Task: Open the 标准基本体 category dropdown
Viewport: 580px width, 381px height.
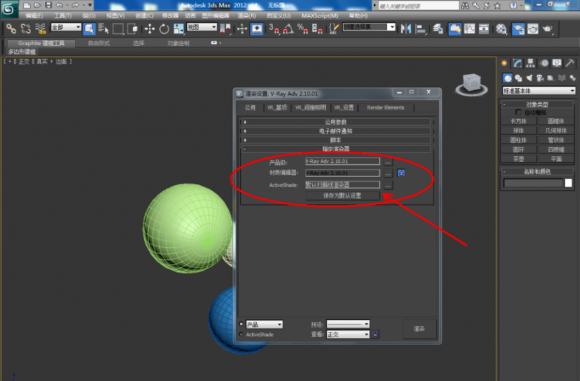Action: click(x=539, y=90)
